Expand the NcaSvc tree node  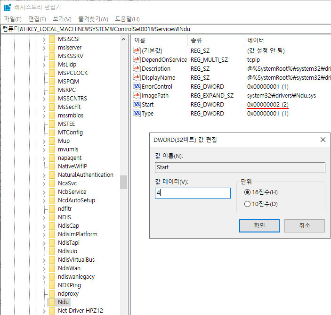44,184
